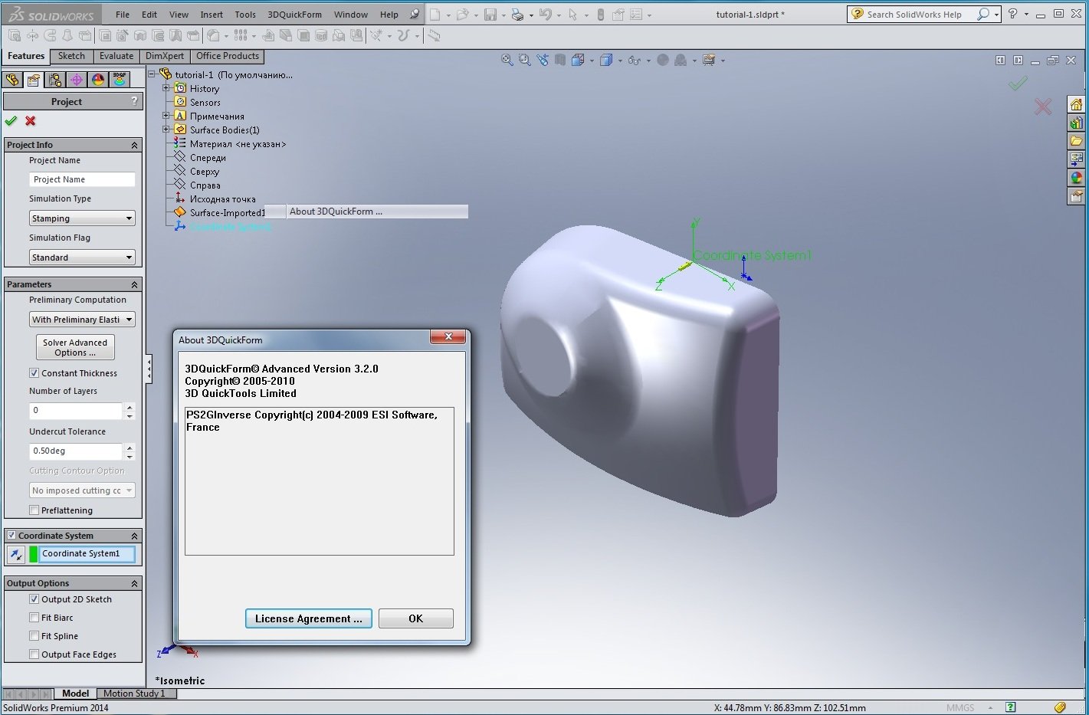The width and height of the screenshot is (1089, 715).
Task: Close the About 3DQuickForm dialog
Action: (x=448, y=337)
